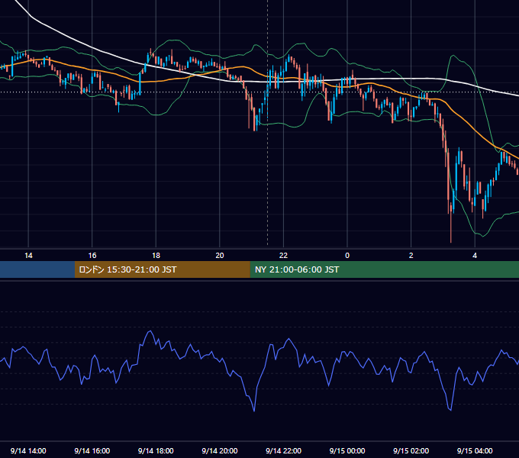Click the 9/15 02:00 indicator axis label
Image resolution: width=519 pixels, height=458 pixels.
coord(411,450)
